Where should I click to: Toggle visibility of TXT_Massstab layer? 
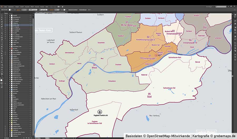pos(5,19)
